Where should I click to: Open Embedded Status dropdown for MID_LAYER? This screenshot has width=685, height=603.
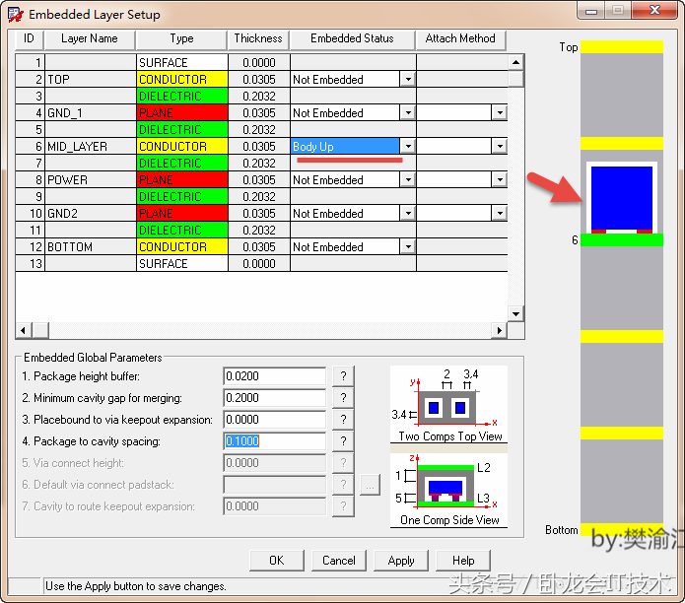click(x=407, y=147)
